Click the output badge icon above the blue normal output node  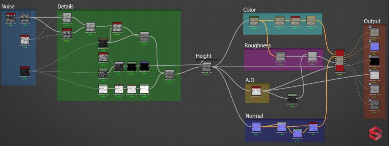click(x=370, y=41)
